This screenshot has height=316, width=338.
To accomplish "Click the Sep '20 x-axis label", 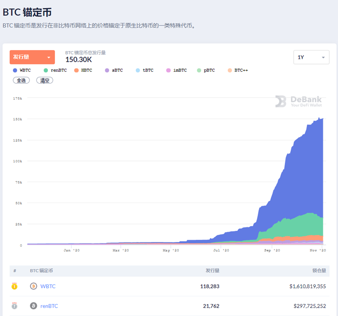I will click(272, 250).
